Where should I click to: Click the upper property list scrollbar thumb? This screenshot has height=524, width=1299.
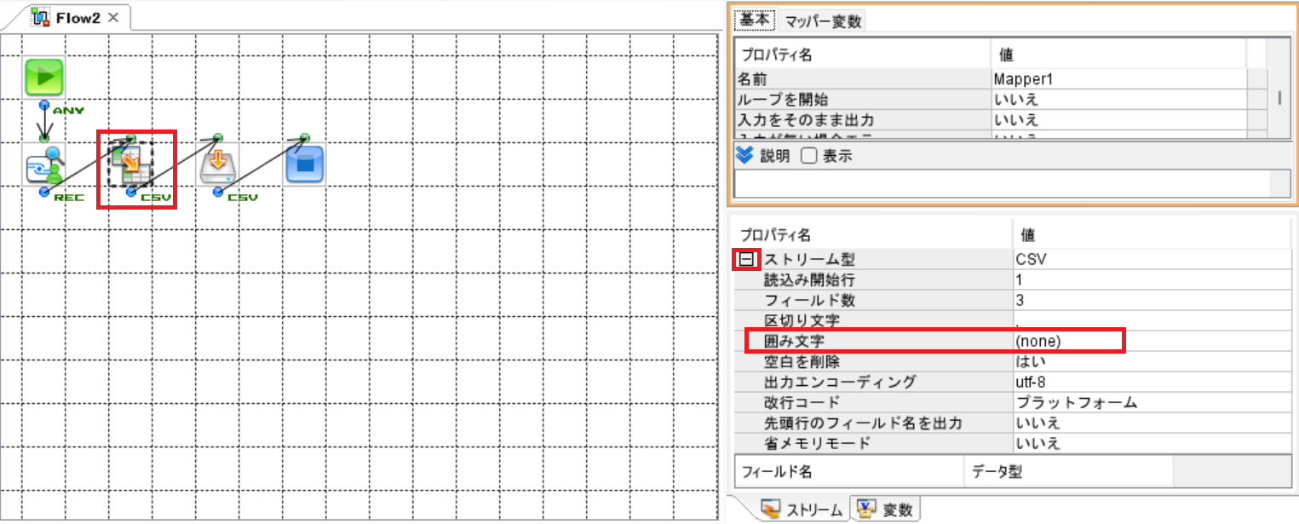[1279, 97]
